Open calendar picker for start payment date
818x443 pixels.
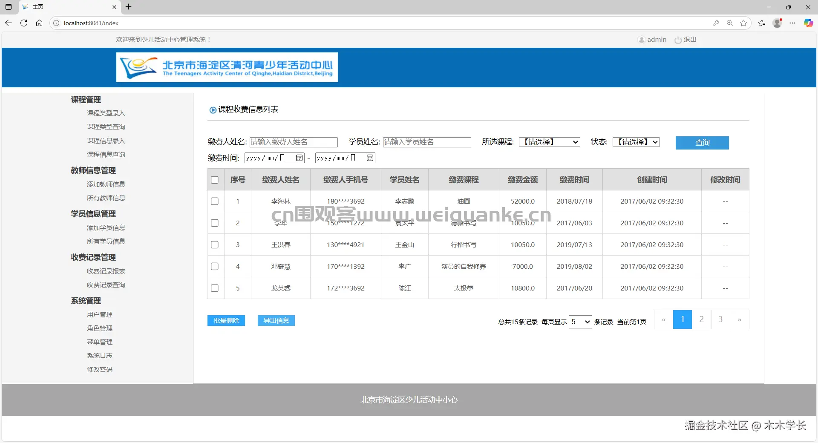(x=300, y=158)
